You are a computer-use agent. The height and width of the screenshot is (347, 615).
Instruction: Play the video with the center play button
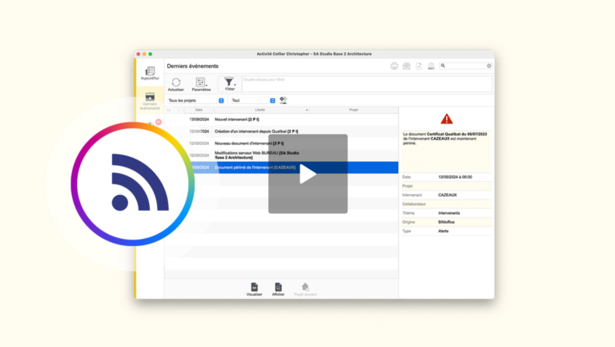[307, 174]
